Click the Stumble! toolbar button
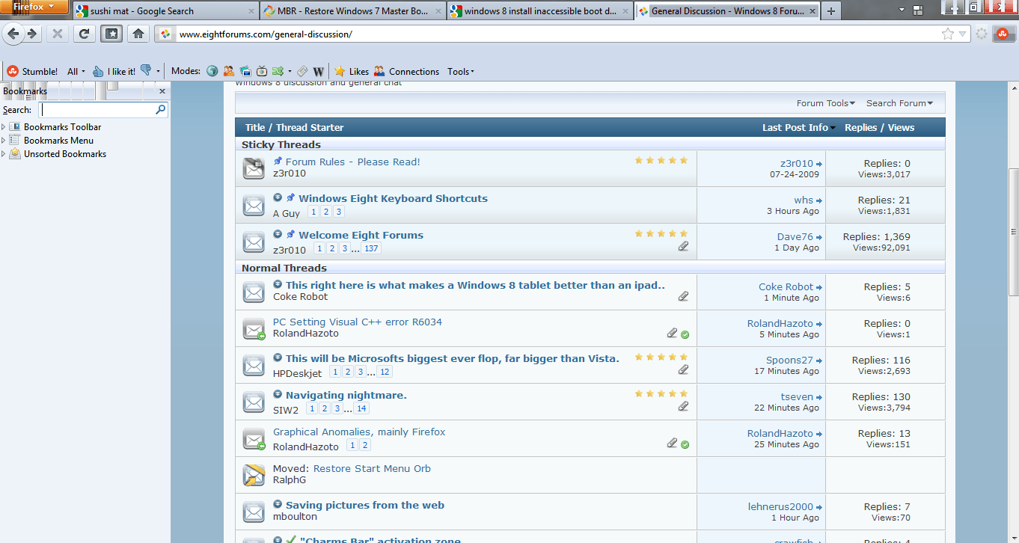This screenshot has height=543, width=1019. 32,71
